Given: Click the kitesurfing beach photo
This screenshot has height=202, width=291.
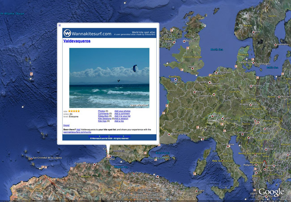Looking at the screenshot, I should 109,78.
